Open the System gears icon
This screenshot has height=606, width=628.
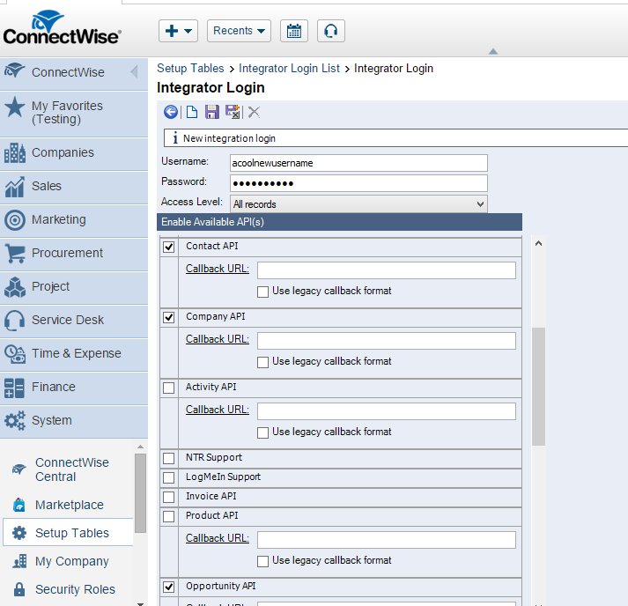15,420
